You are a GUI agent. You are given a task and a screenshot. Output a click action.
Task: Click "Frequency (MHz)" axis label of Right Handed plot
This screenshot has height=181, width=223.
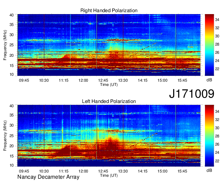pos(5,45)
